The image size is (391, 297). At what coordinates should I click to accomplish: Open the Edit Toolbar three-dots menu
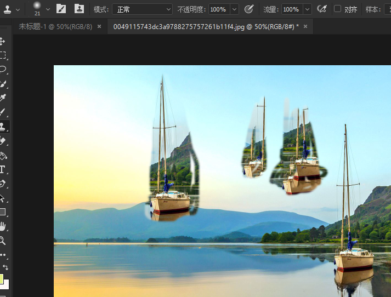click(x=3, y=255)
